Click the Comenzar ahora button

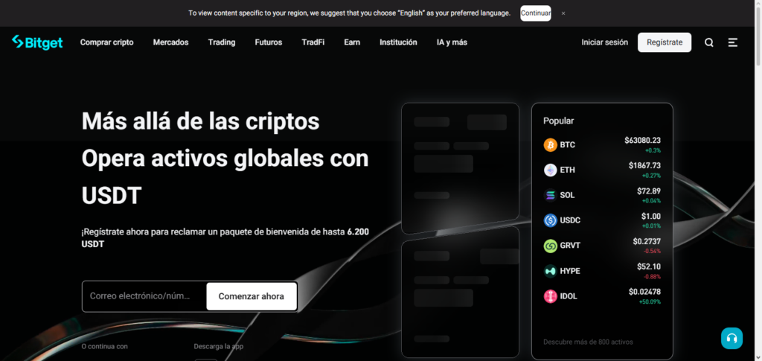pyautogui.click(x=252, y=296)
